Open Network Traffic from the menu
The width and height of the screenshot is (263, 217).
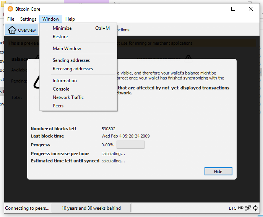78,97
